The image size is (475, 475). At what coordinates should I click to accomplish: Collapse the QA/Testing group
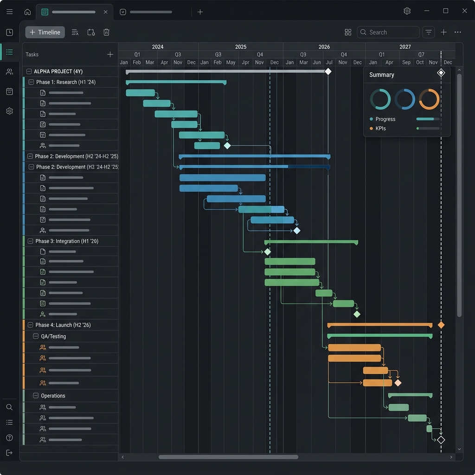36,336
